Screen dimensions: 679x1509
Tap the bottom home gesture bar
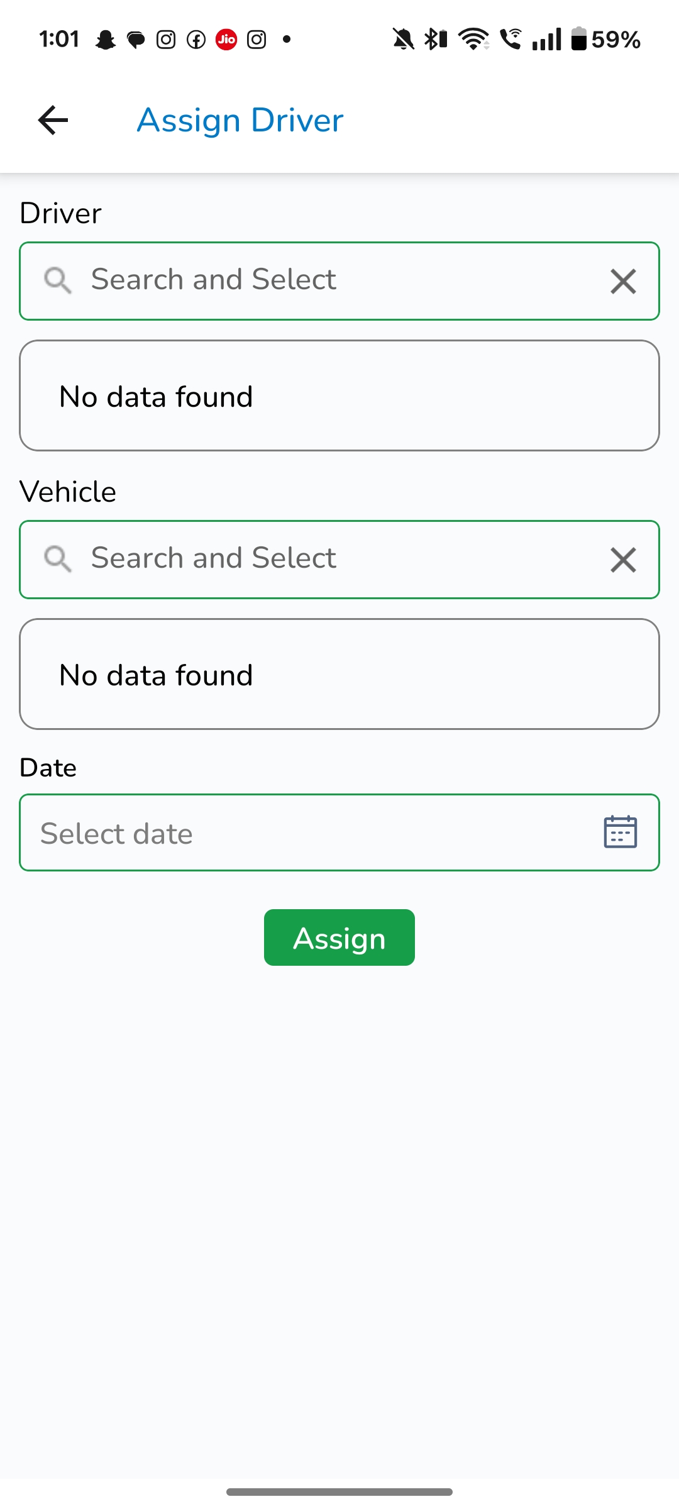(x=339, y=1491)
